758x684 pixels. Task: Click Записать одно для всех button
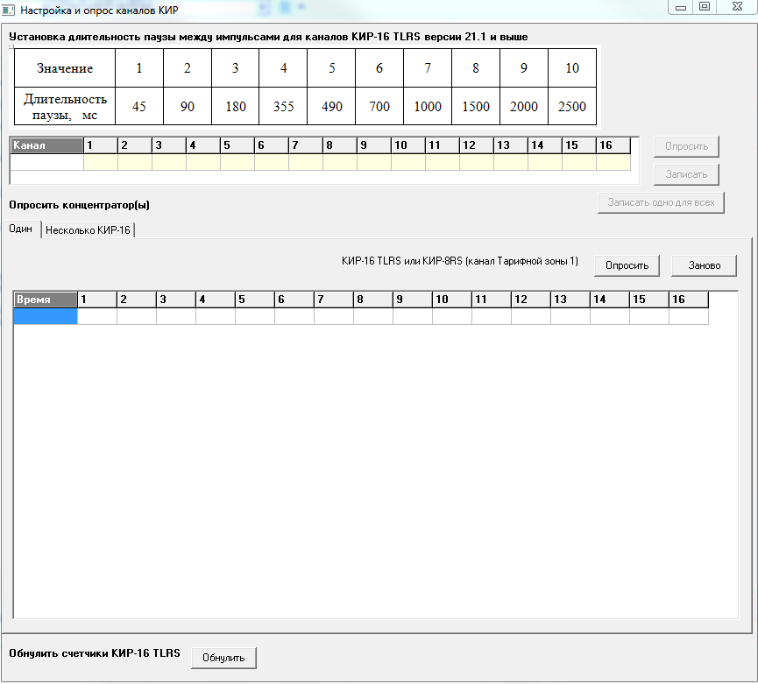coord(661,202)
